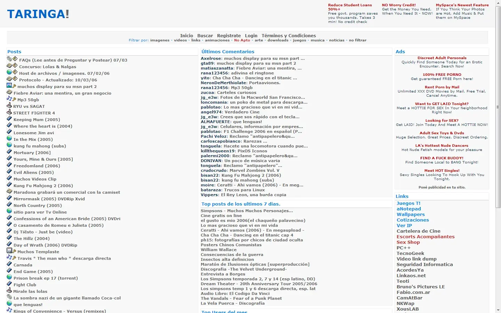501x313 pixels.
Task: Click the category icon beside 'Fiebre Aviar' post
Action: click(9, 92)
